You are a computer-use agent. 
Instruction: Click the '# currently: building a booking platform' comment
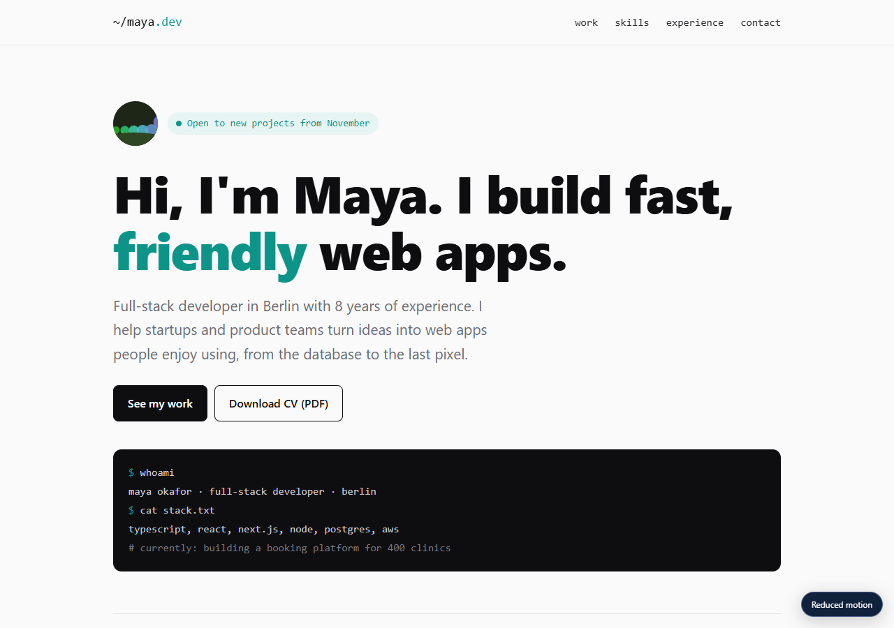coord(289,548)
